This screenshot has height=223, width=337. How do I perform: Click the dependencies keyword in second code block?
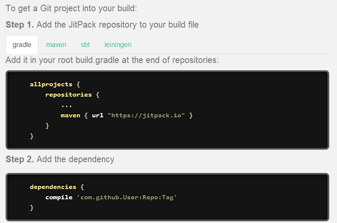pos(53,187)
